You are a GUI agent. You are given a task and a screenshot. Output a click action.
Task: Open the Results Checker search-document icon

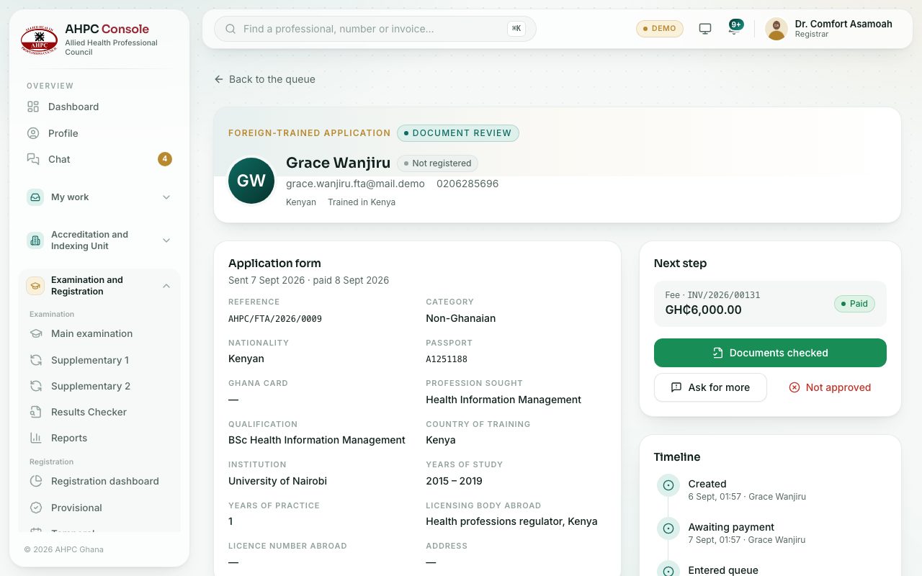(36, 412)
